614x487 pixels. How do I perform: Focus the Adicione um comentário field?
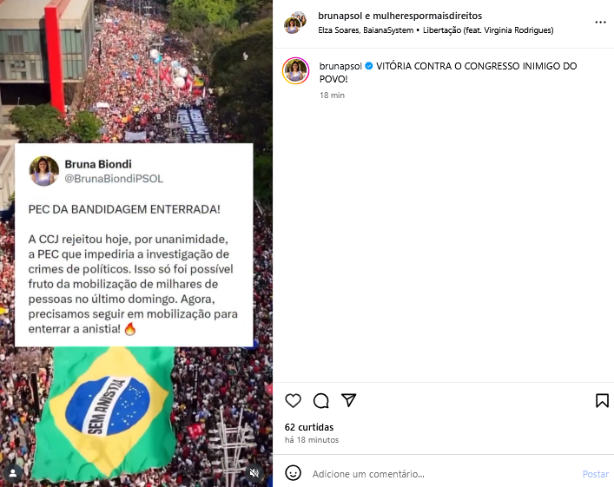[443, 474]
